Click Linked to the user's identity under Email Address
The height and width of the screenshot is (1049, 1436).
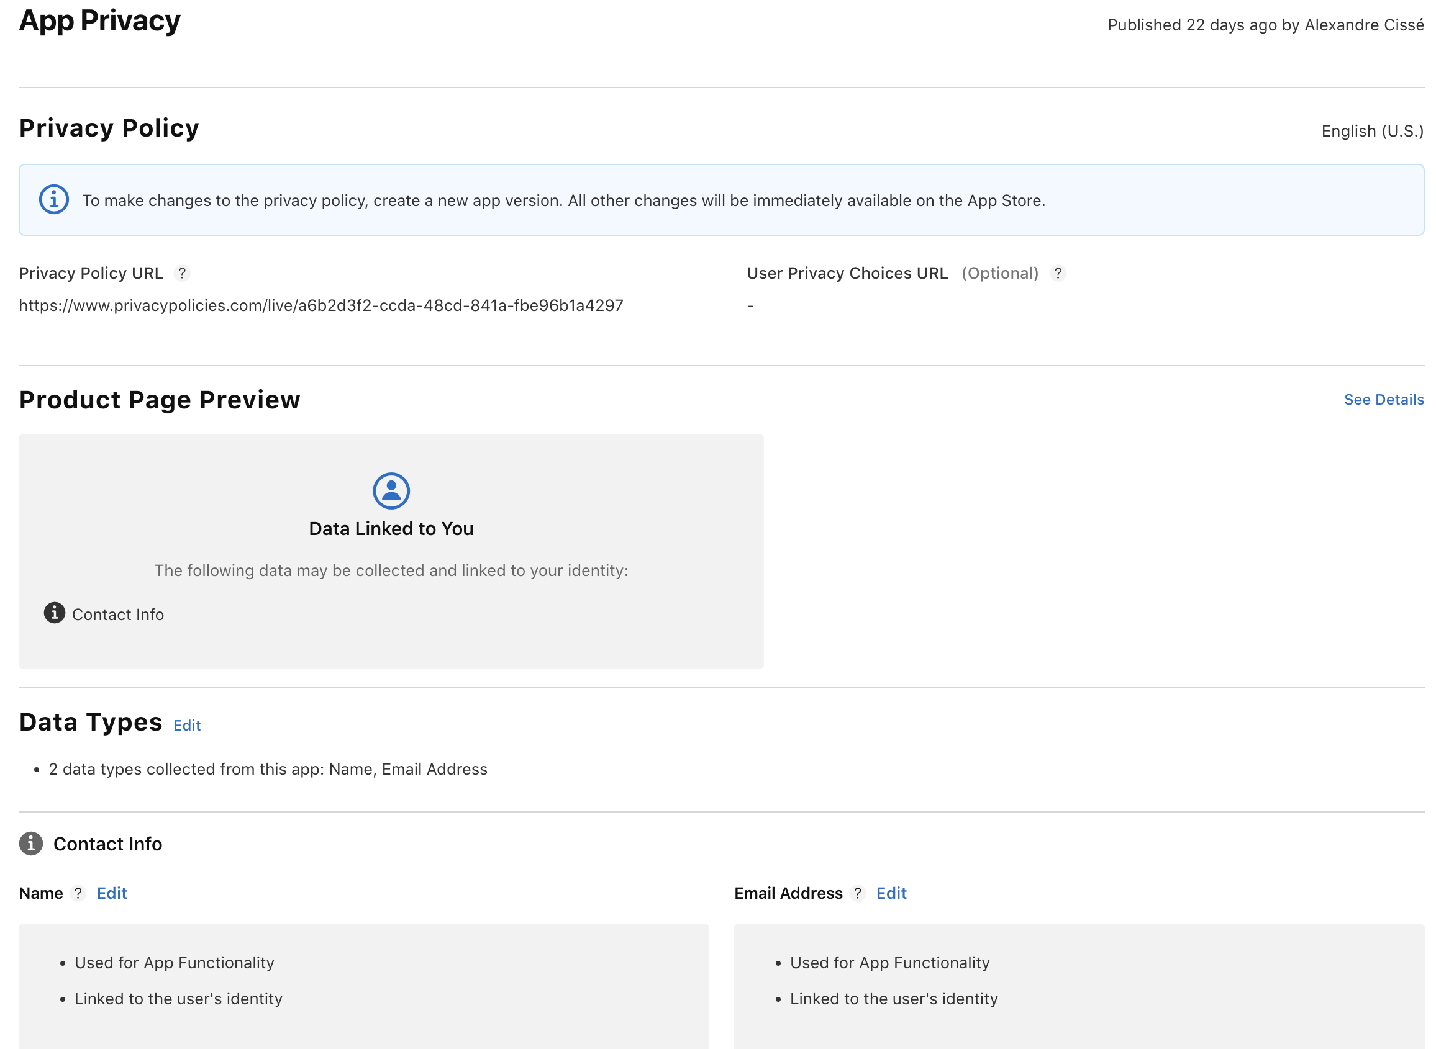[x=893, y=998]
